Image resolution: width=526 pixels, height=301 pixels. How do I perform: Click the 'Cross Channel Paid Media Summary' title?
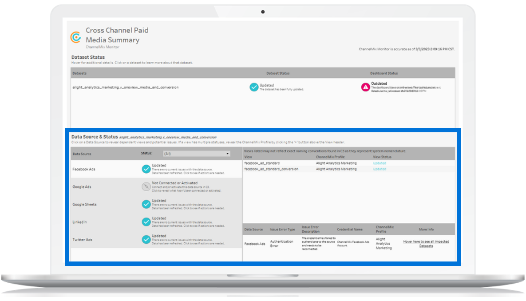(x=117, y=35)
